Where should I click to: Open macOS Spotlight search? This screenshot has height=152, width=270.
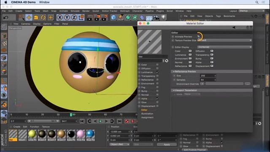257,2
